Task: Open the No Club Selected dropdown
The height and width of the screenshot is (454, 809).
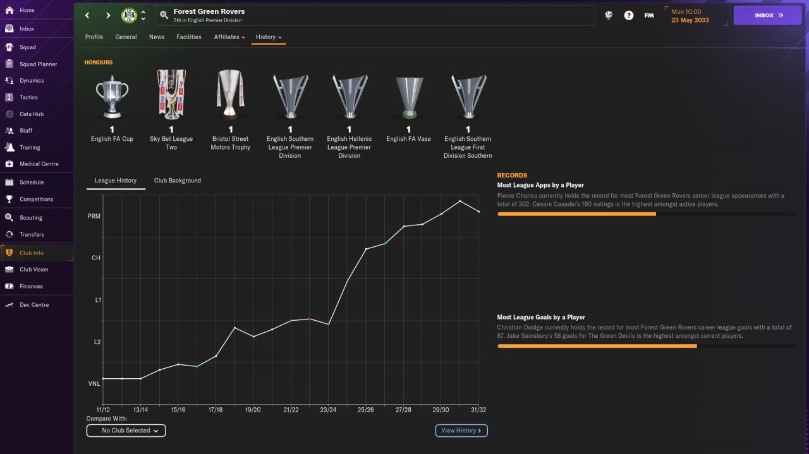Action: coord(126,431)
